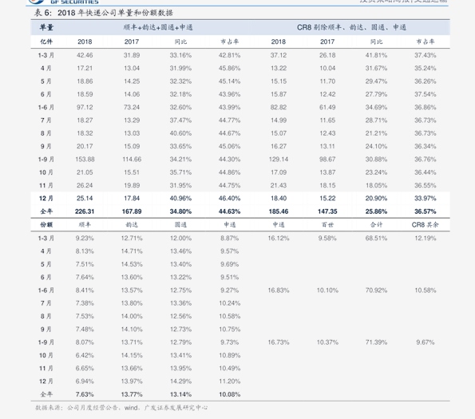Click the '顺丰+韵达+圆通+申通' group header
This screenshot has width=475, height=419.
click(x=158, y=28)
